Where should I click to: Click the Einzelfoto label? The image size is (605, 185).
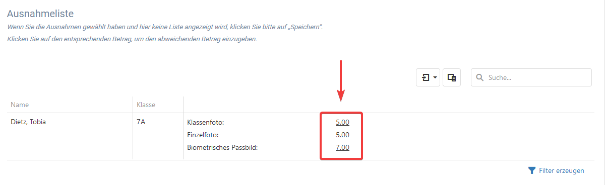[202, 135]
